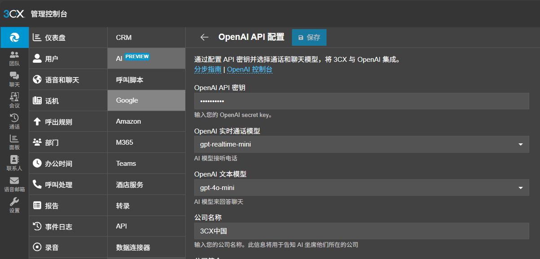Open the 数据连接器 menu item

[146, 247]
